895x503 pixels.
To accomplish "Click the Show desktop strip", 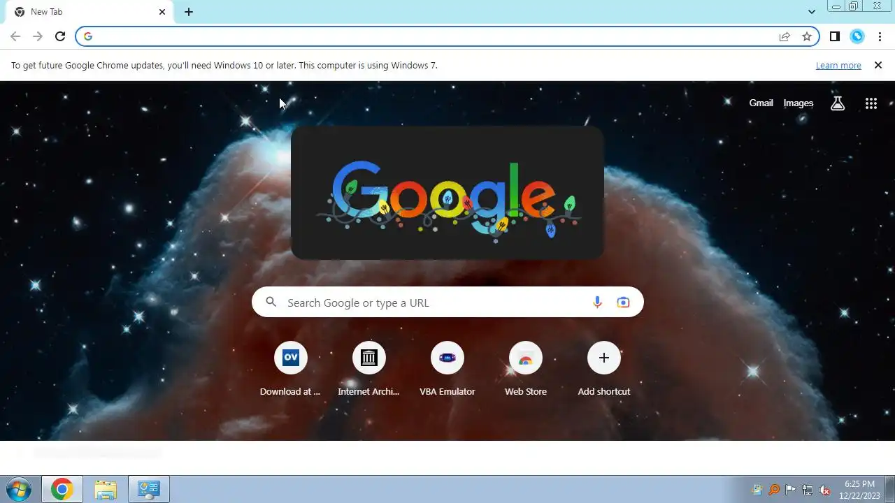I will (x=890, y=489).
